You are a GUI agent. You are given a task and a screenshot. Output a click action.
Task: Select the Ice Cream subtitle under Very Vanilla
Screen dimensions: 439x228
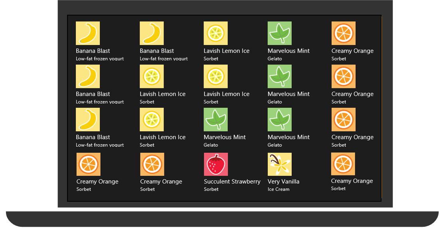point(279,189)
